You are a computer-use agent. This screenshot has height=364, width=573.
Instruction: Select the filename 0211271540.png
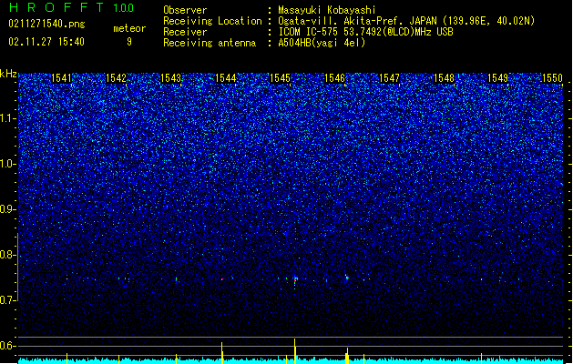[x=46, y=24]
